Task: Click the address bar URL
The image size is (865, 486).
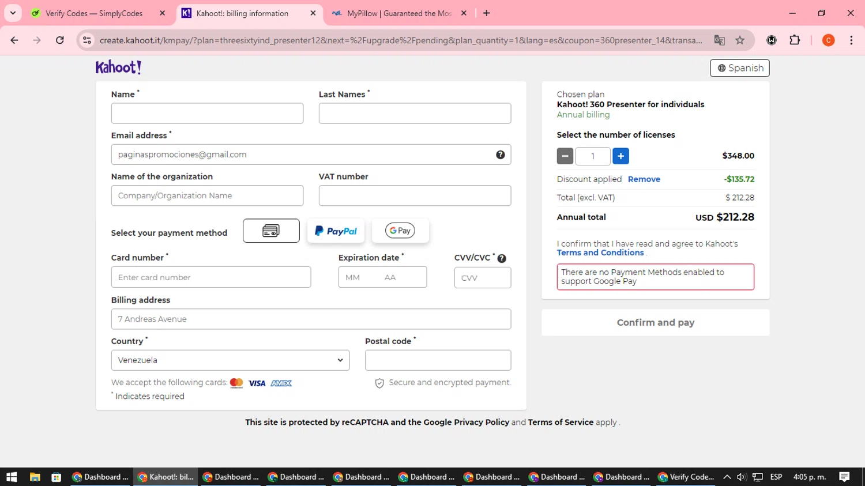Action: click(401, 40)
